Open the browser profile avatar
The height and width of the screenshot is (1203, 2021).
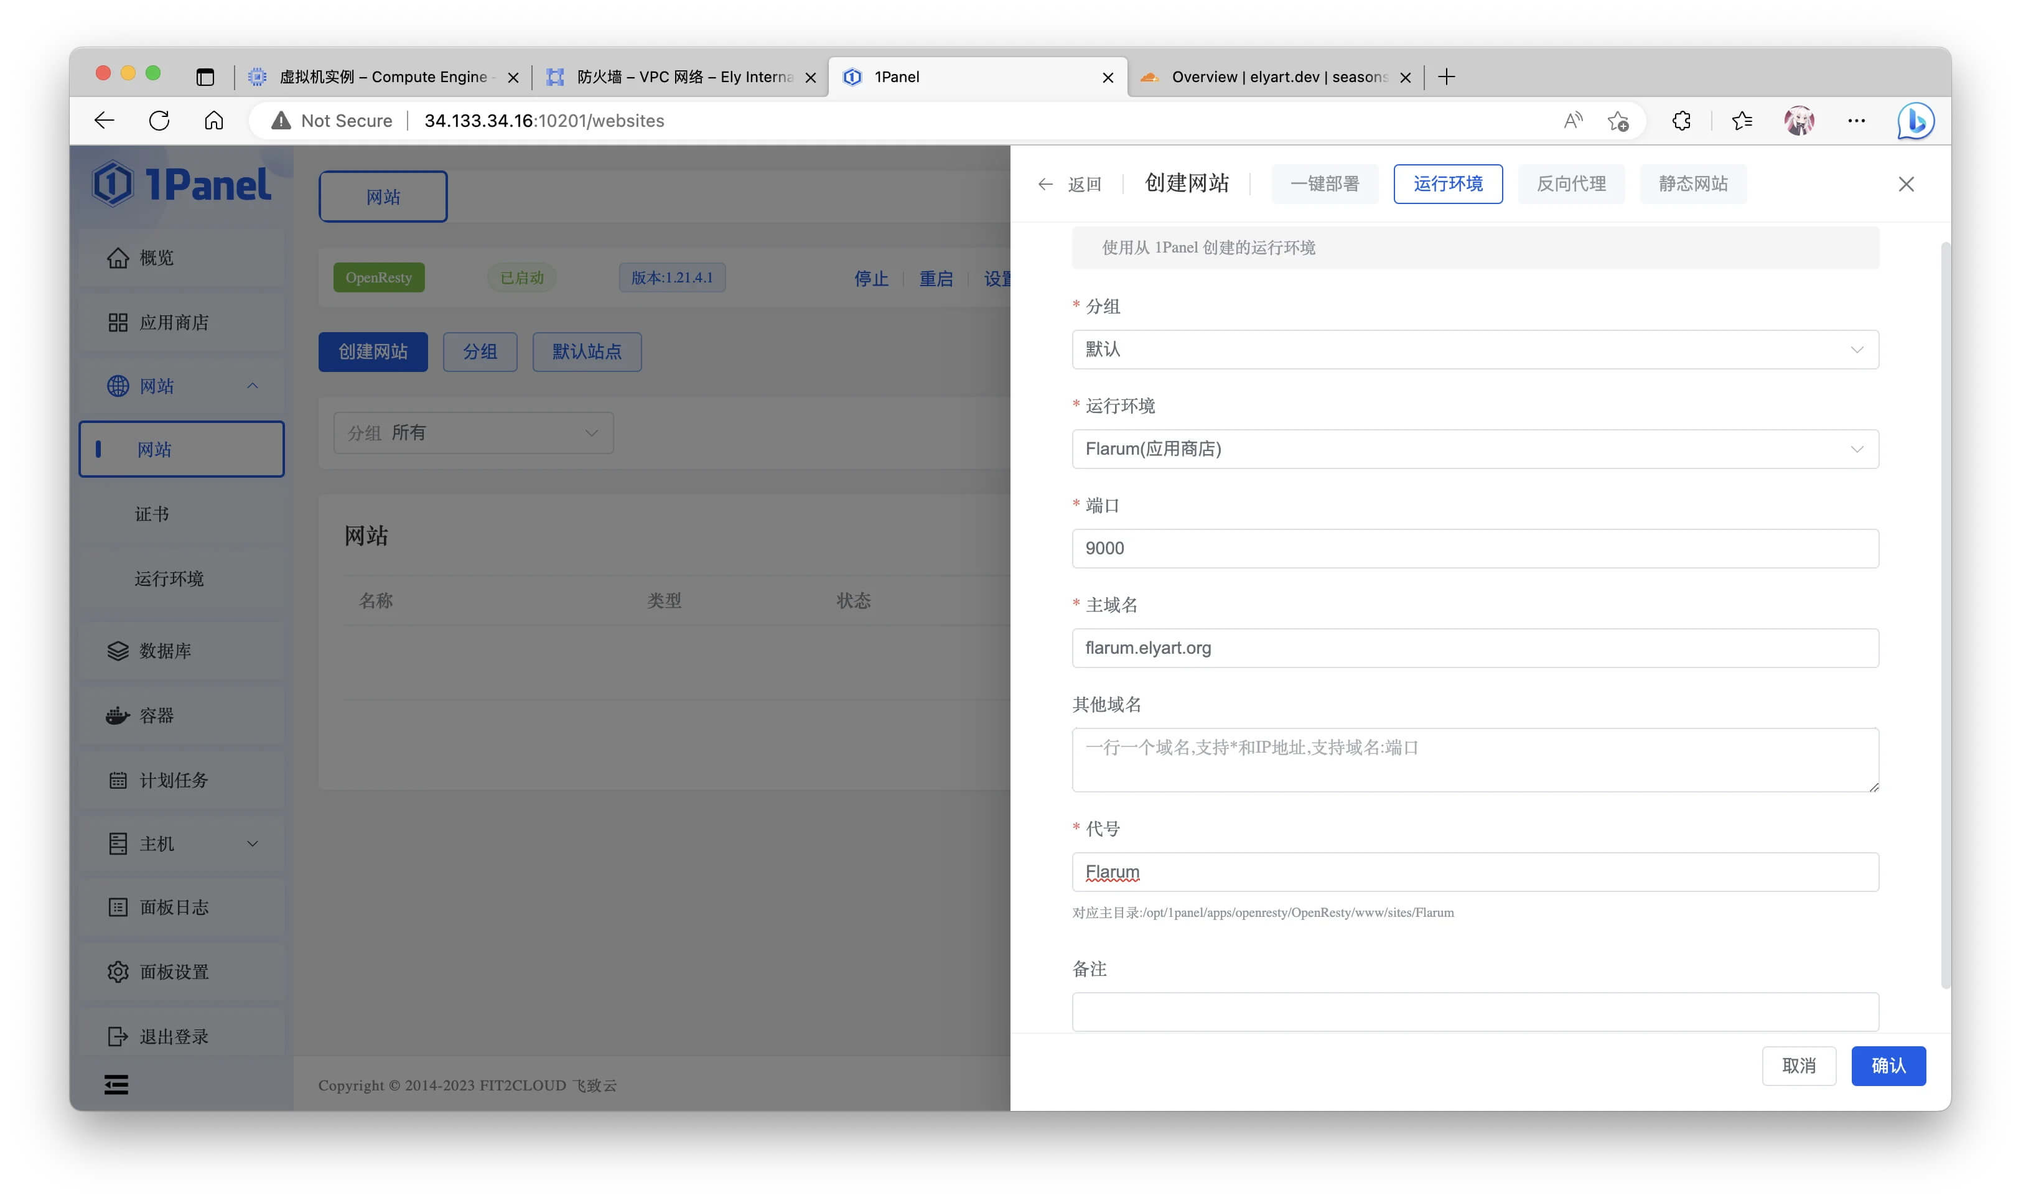click(1799, 121)
